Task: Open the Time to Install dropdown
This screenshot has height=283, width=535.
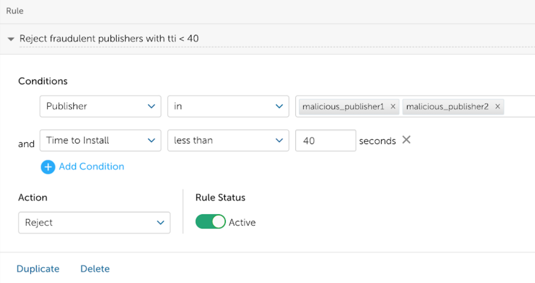Action: [x=100, y=141]
